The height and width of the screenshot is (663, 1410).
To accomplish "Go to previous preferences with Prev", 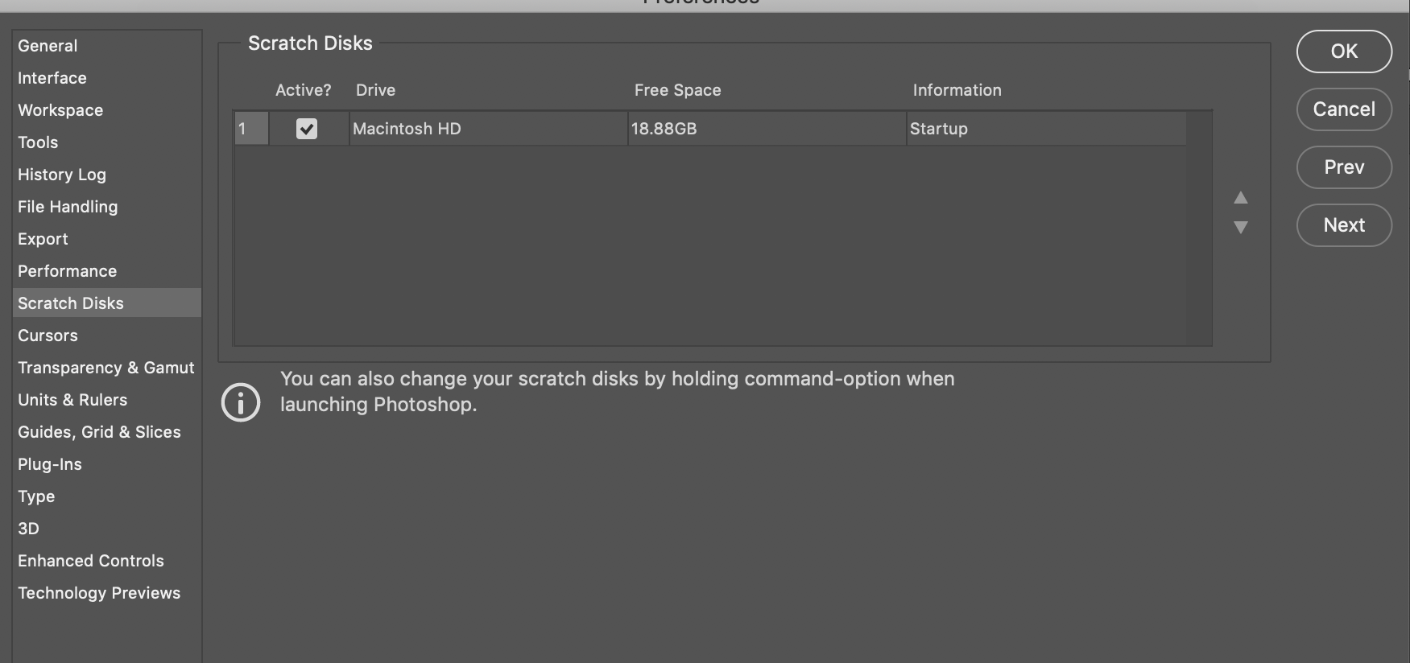I will [x=1344, y=167].
